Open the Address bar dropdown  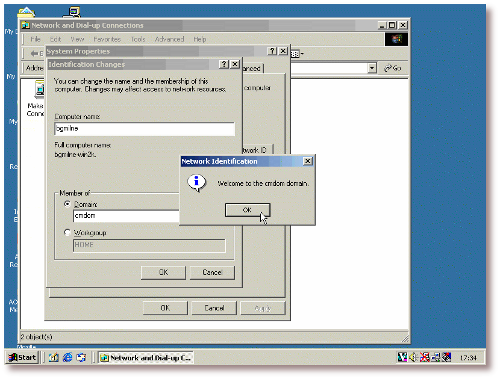(x=372, y=69)
